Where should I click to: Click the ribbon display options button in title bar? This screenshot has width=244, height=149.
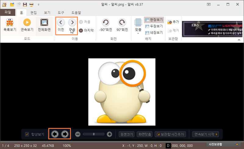[x=209, y=5]
